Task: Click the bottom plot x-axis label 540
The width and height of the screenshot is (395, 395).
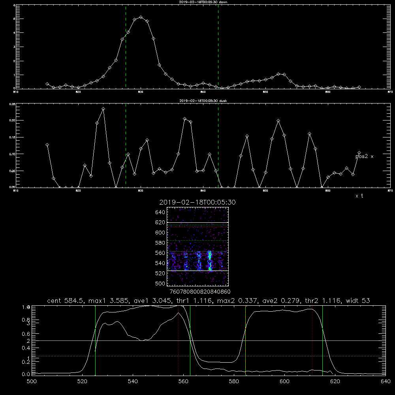Action: pos(133,382)
